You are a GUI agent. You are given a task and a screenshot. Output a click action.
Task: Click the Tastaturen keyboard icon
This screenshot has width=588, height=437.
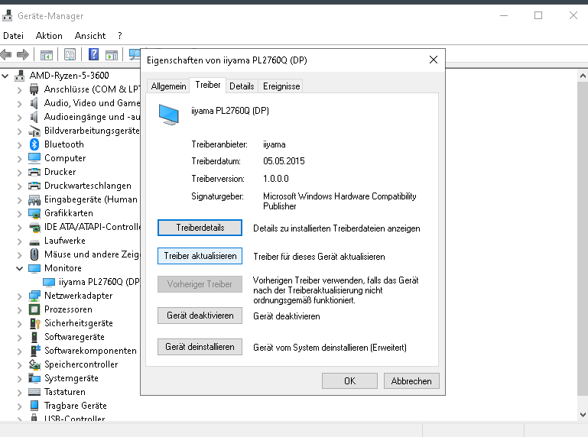[34, 392]
